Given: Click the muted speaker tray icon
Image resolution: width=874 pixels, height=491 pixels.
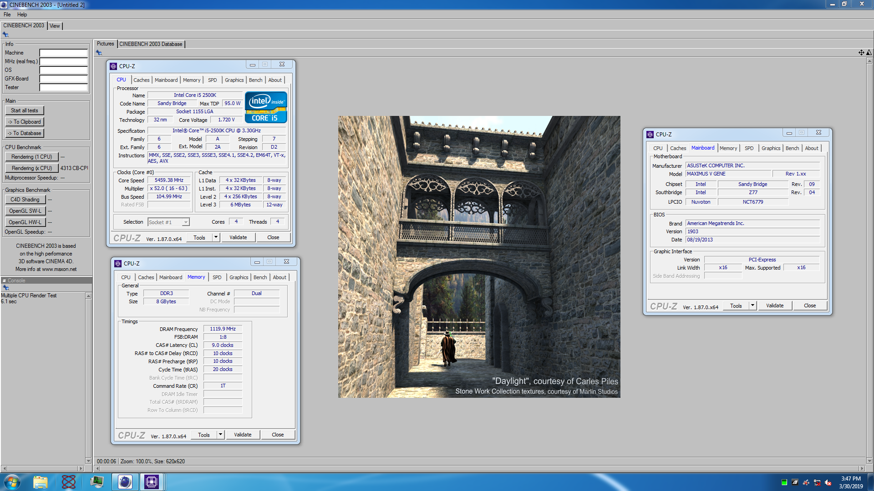Looking at the screenshot, I should click(828, 482).
